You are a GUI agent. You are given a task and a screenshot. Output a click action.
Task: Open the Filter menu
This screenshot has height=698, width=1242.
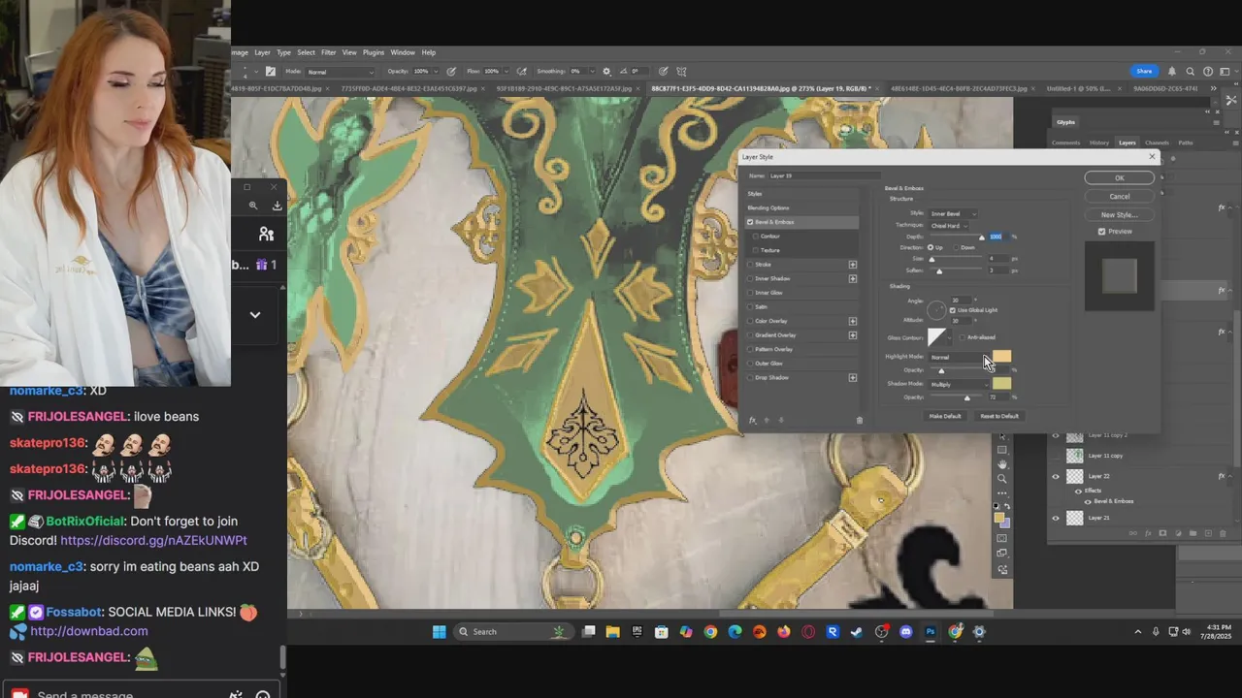[329, 52]
